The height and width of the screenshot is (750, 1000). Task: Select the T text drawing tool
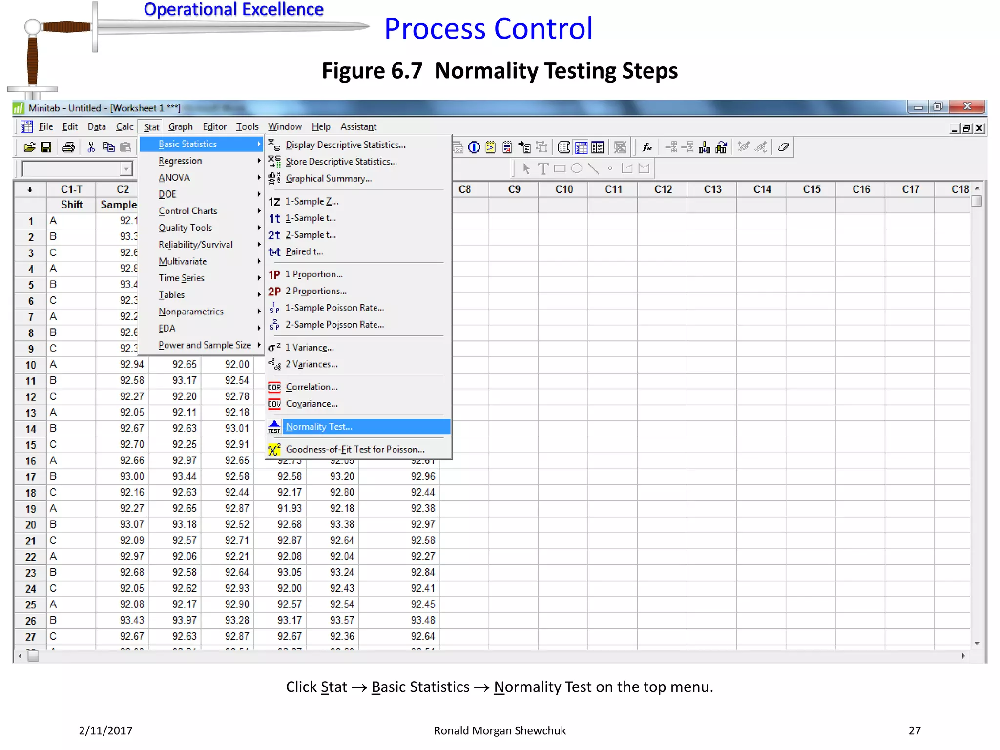pos(542,168)
